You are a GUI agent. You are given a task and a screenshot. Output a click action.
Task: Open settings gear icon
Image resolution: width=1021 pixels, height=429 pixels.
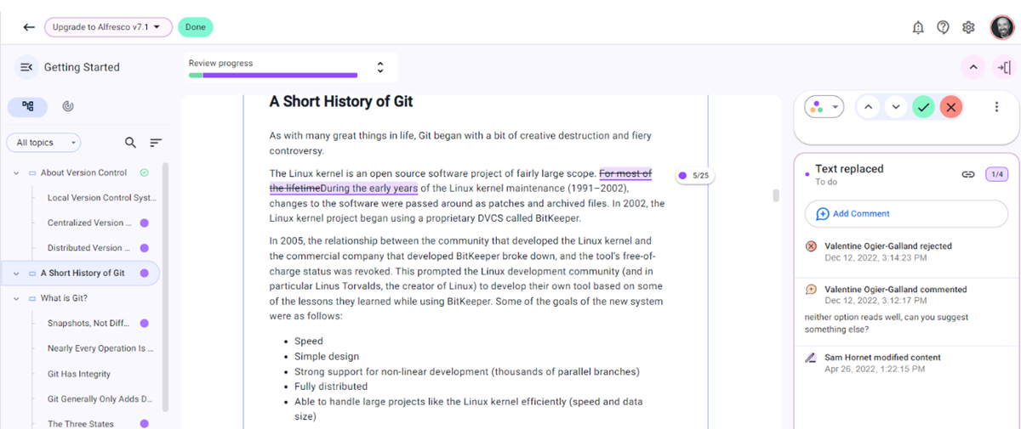click(968, 27)
